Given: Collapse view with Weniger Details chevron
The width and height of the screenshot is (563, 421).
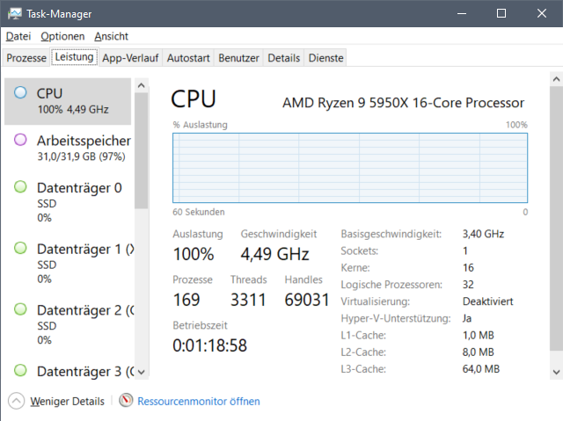Looking at the screenshot, I should pos(16,401).
